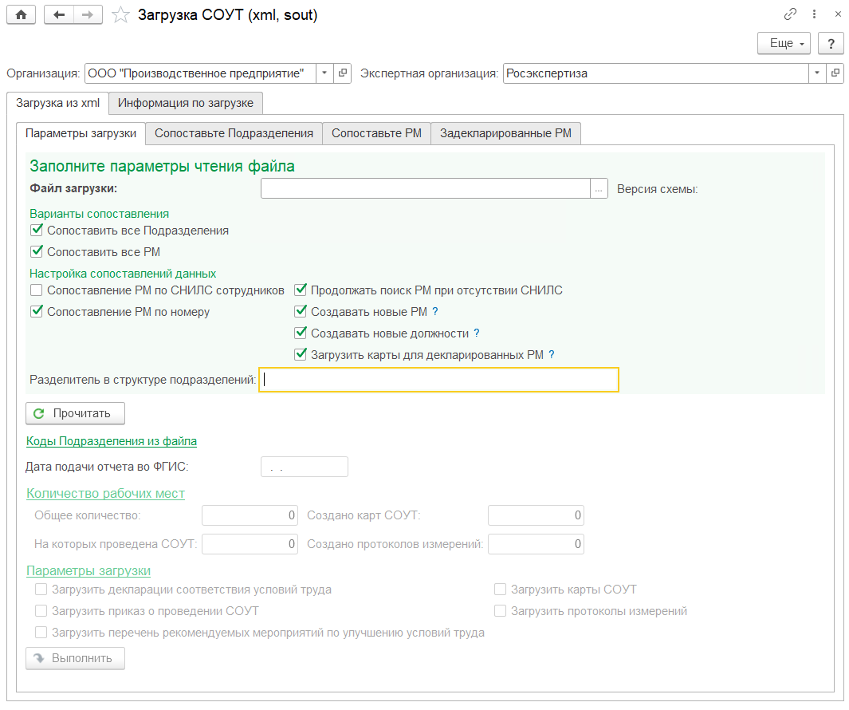Go forward with the right arrow
The width and height of the screenshot is (849, 710).
(x=88, y=14)
